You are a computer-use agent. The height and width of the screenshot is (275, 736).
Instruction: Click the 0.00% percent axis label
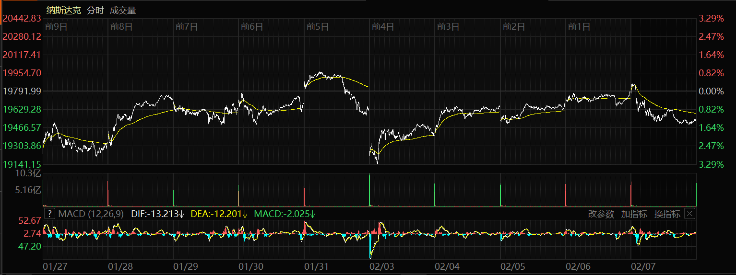coord(711,91)
